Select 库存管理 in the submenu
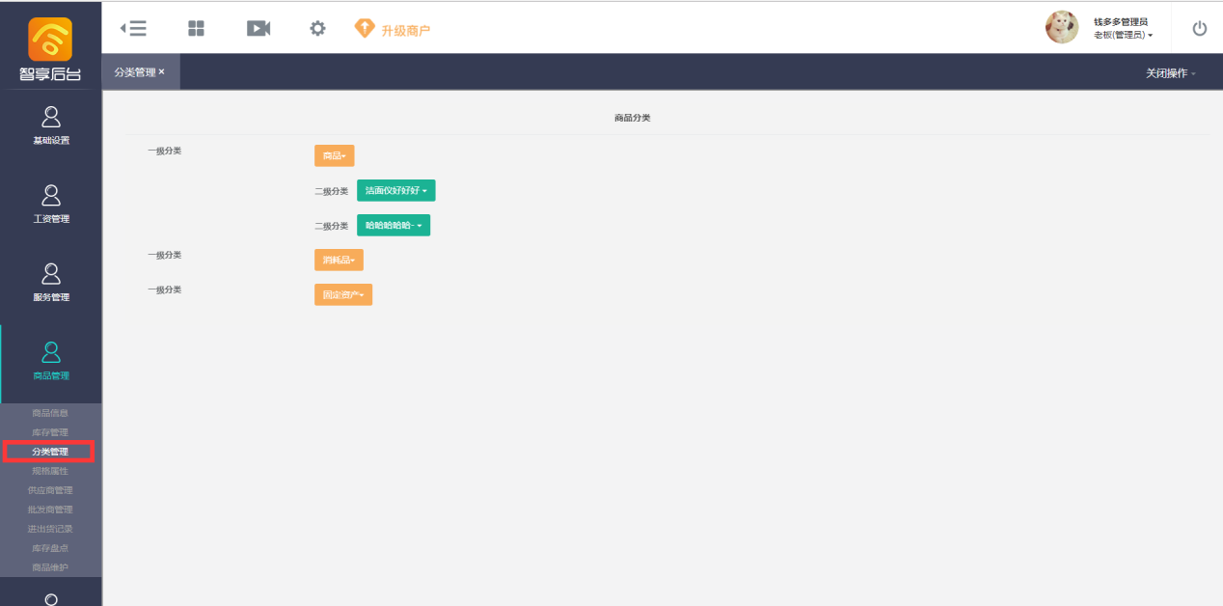The image size is (1223, 606). [x=50, y=432]
